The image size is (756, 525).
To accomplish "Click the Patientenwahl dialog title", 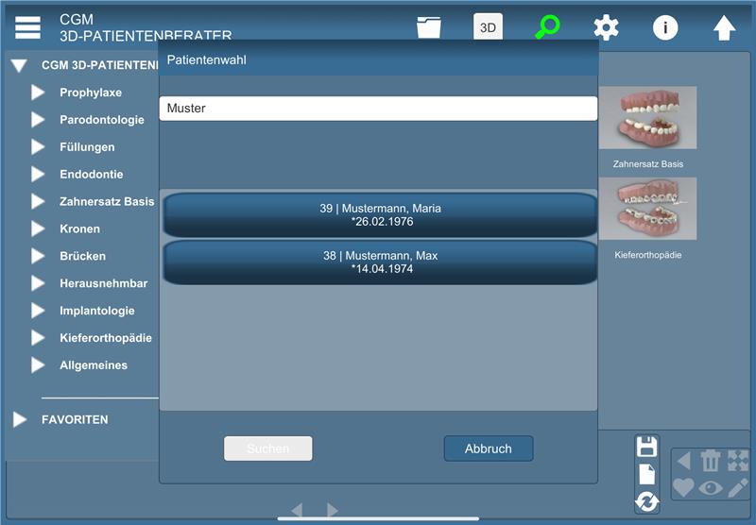I will [x=206, y=59].
